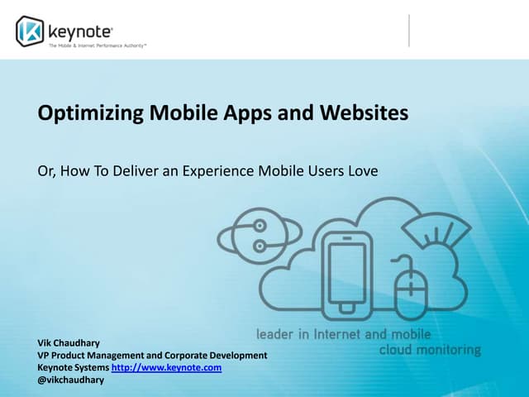This screenshot has width=529, height=397.
Task: Select the 'Optimizing Mobile Apps and Websites' title
Action: click(223, 113)
